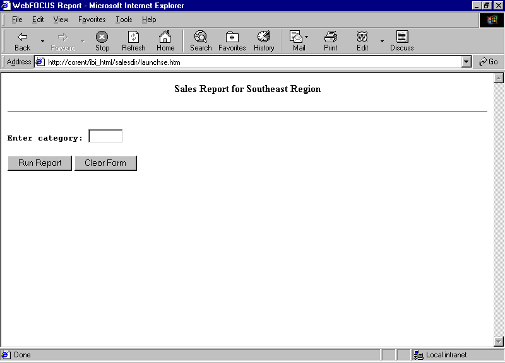The image size is (505, 363).
Task: Open the Mail button dropdown arrow
Action: [307, 37]
